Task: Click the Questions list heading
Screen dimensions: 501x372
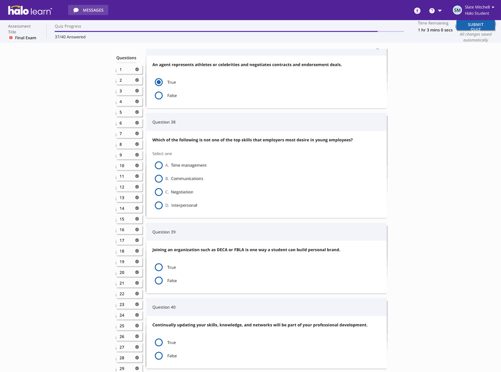Action: click(x=126, y=58)
